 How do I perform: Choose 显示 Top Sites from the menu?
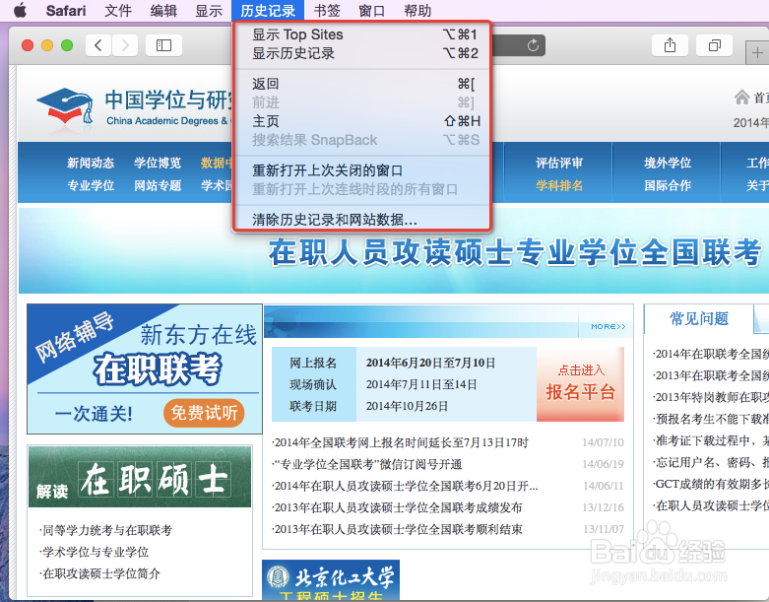pyautogui.click(x=362, y=34)
